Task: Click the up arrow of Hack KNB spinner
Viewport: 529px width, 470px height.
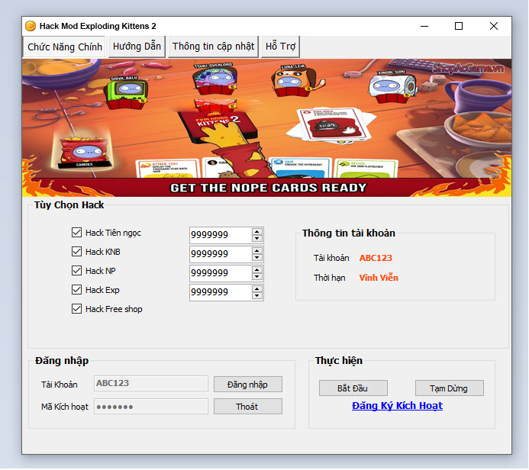Action: pos(257,251)
